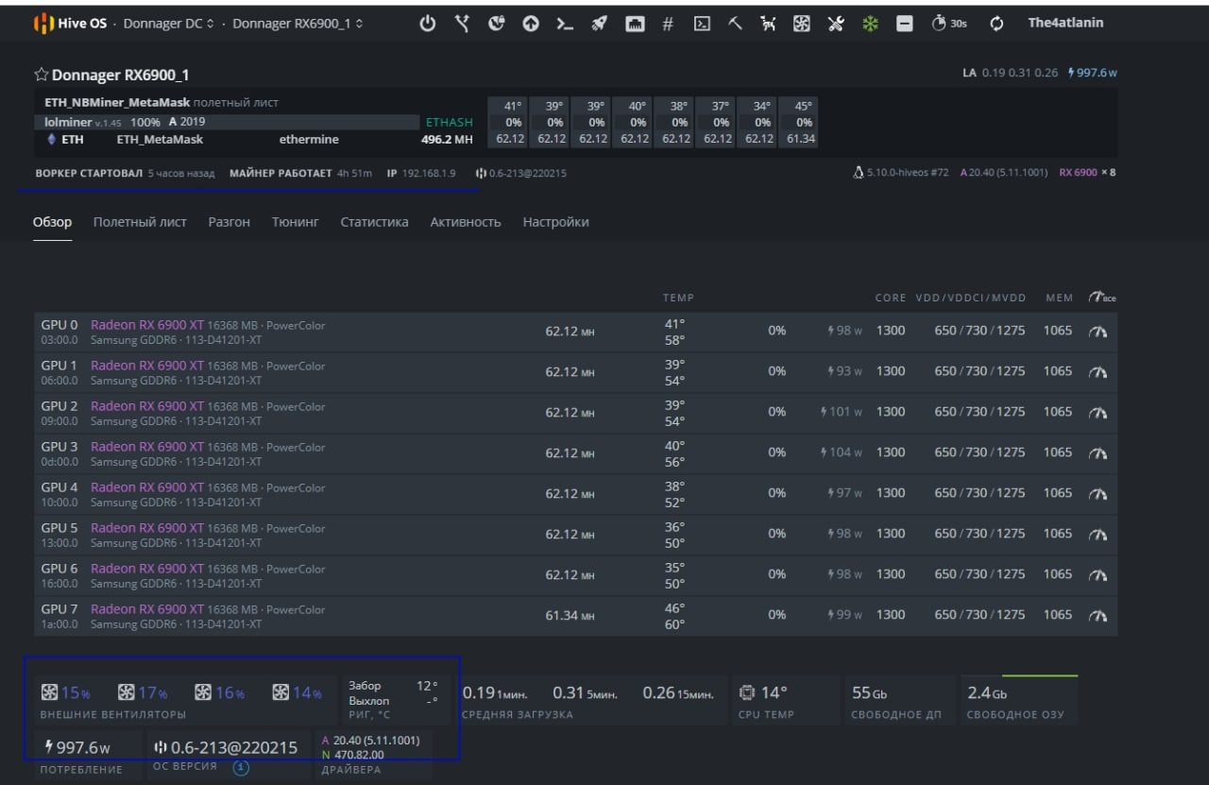Click the RX 6900 × 8 label

1087,173
